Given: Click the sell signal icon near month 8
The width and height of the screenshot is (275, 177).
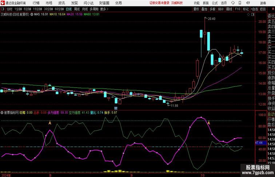Looking at the screenshot, I should 50,123.
